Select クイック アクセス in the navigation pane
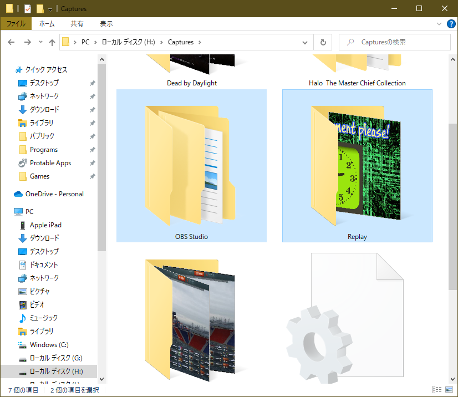The width and height of the screenshot is (458, 397). 46,69
